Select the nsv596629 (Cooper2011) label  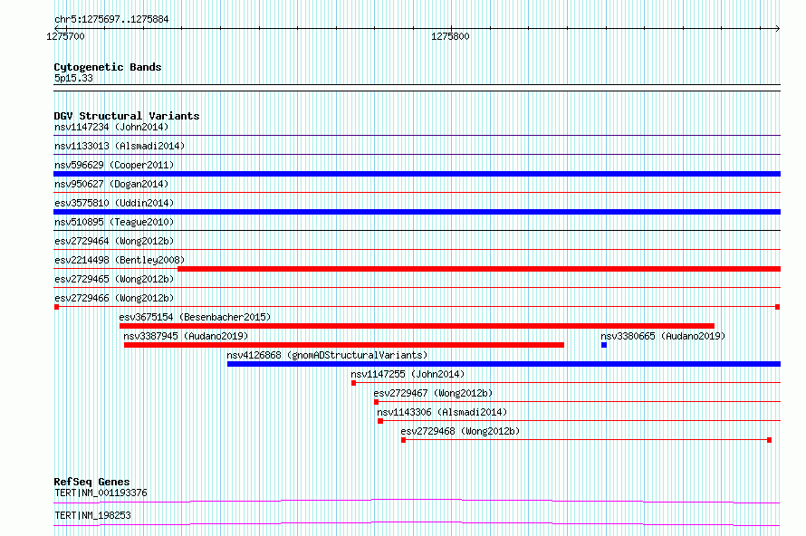114,165
